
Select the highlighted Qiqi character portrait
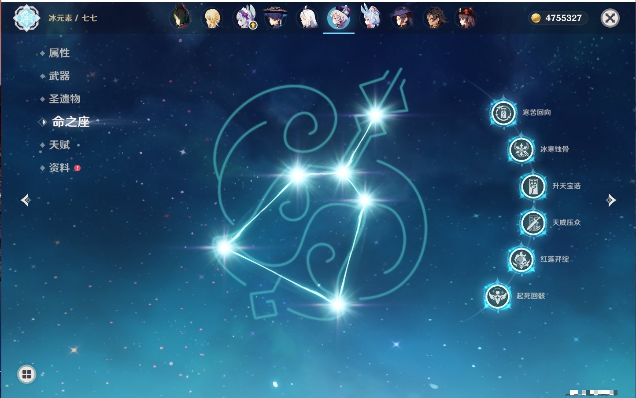click(x=339, y=18)
